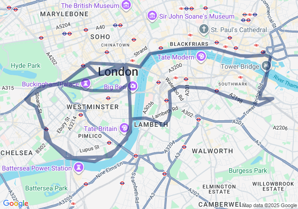Click the Google logo
This screenshot has height=209, width=298.
tap(16, 203)
